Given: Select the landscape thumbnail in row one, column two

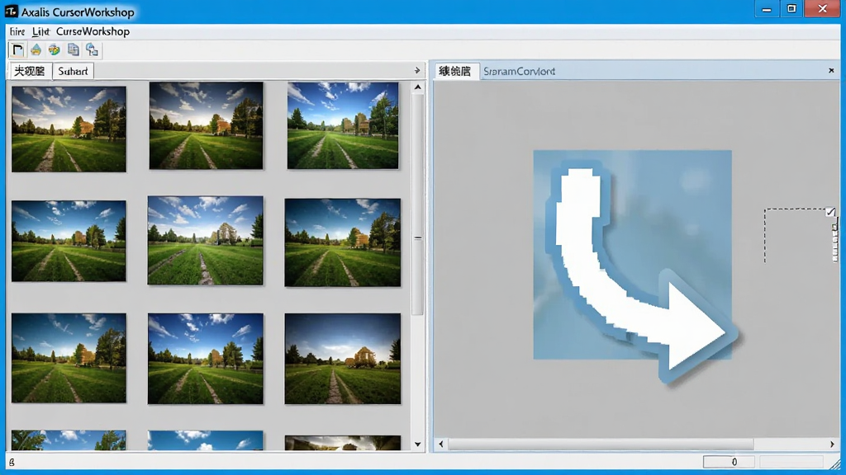Looking at the screenshot, I should [x=206, y=125].
